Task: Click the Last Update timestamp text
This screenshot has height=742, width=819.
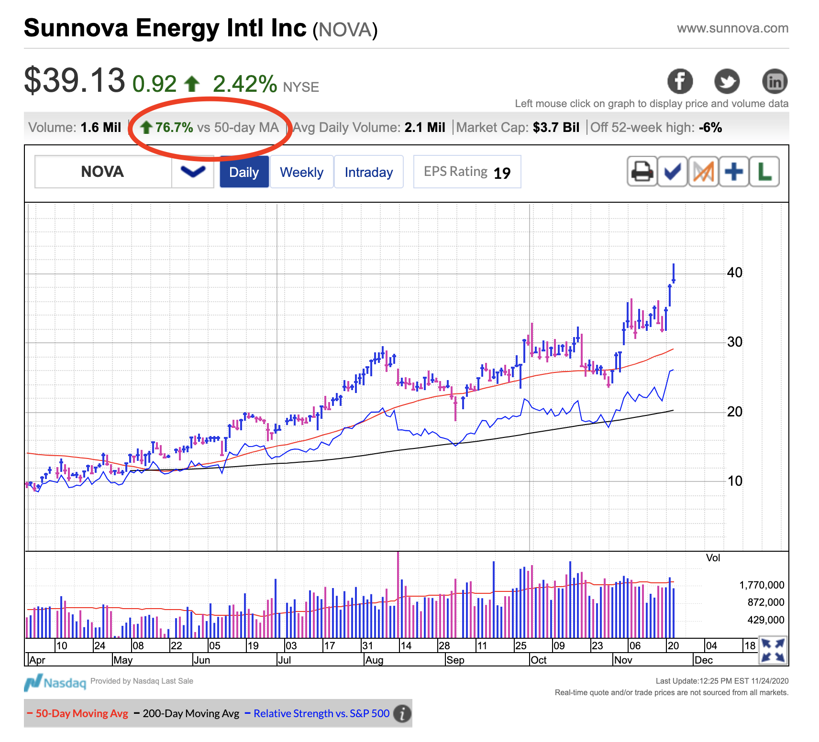Action: (x=722, y=681)
